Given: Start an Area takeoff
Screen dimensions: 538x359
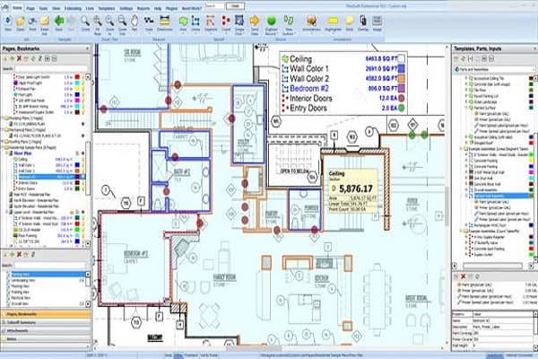Looking at the screenshot, I should click(x=183, y=23).
